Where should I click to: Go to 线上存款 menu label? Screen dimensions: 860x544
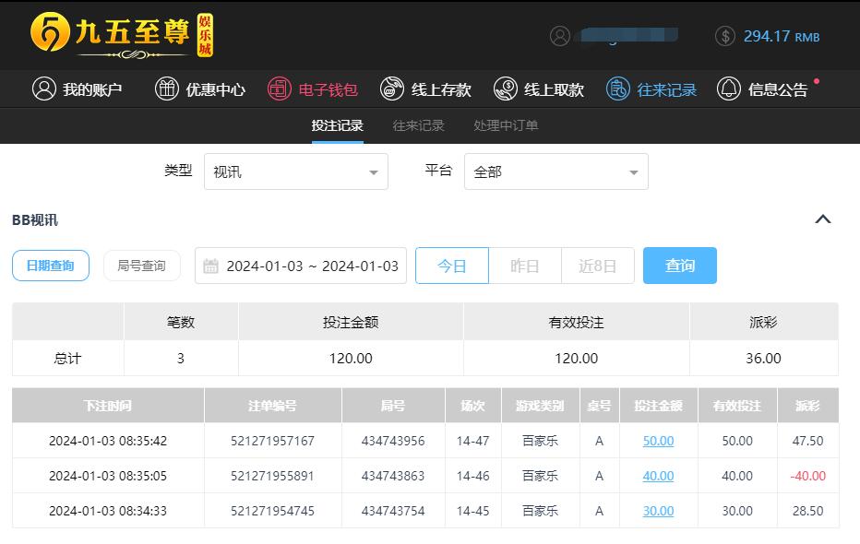point(441,89)
